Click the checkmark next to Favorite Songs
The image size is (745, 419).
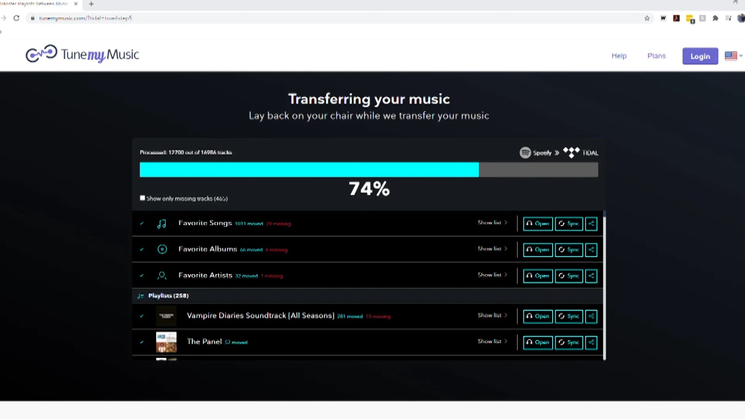142,223
